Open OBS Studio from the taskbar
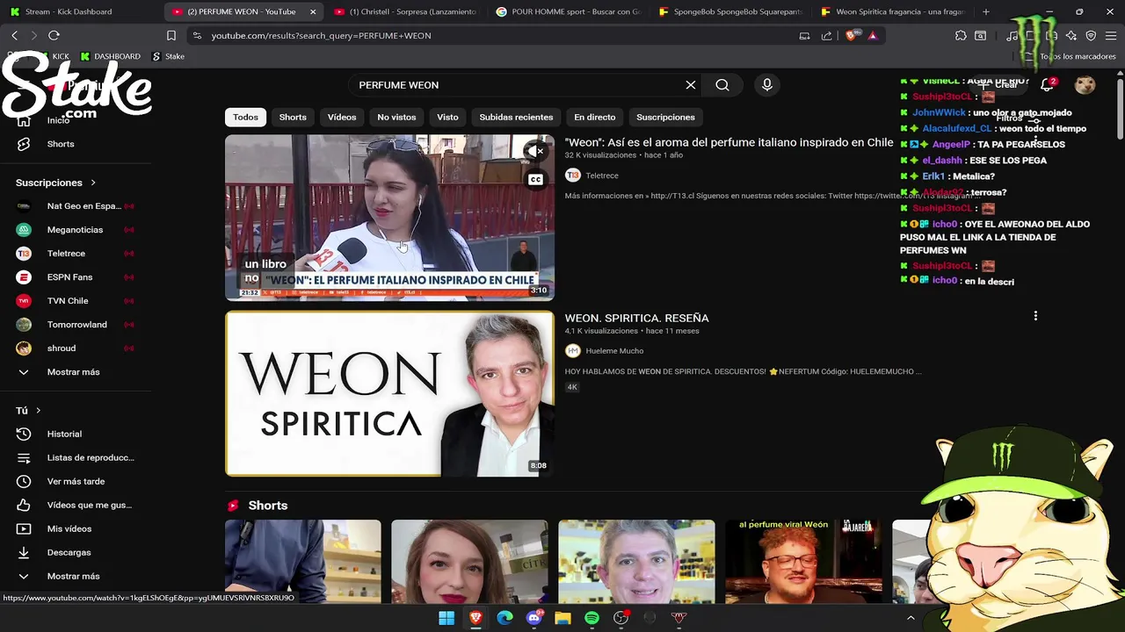This screenshot has width=1125, height=632. pos(621,618)
